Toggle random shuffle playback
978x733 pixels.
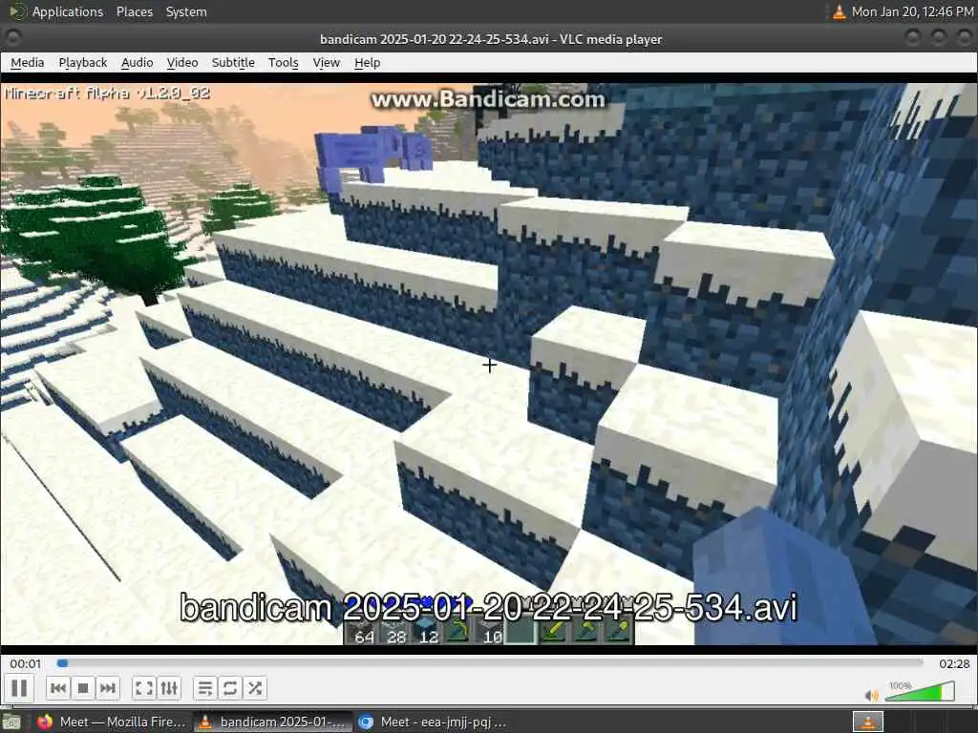(254, 688)
